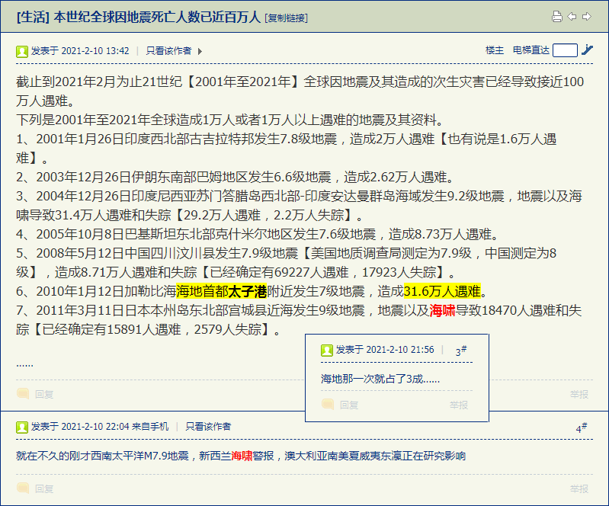Click 复制链接 next to the thread title
The height and width of the screenshot is (506, 609).
[x=287, y=18]
